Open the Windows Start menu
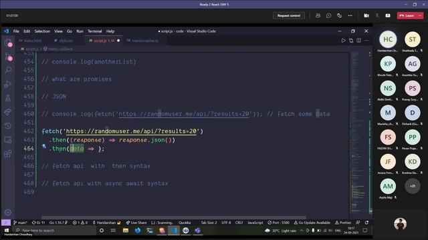Viewport: 428px width, 240px height. tap(7, 231)
